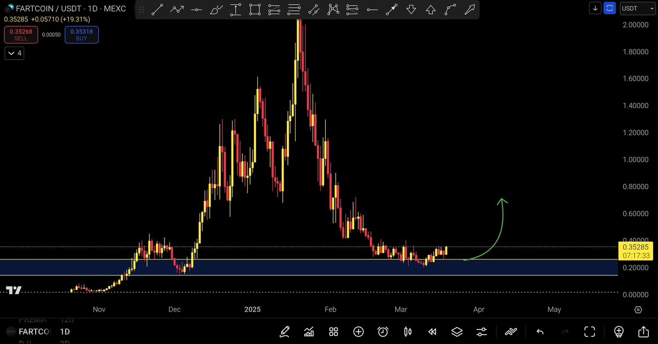Image resolution: width=658 pixels, height=344 pixels.
Task: Open the object tree layers icon
Action: 457,331
